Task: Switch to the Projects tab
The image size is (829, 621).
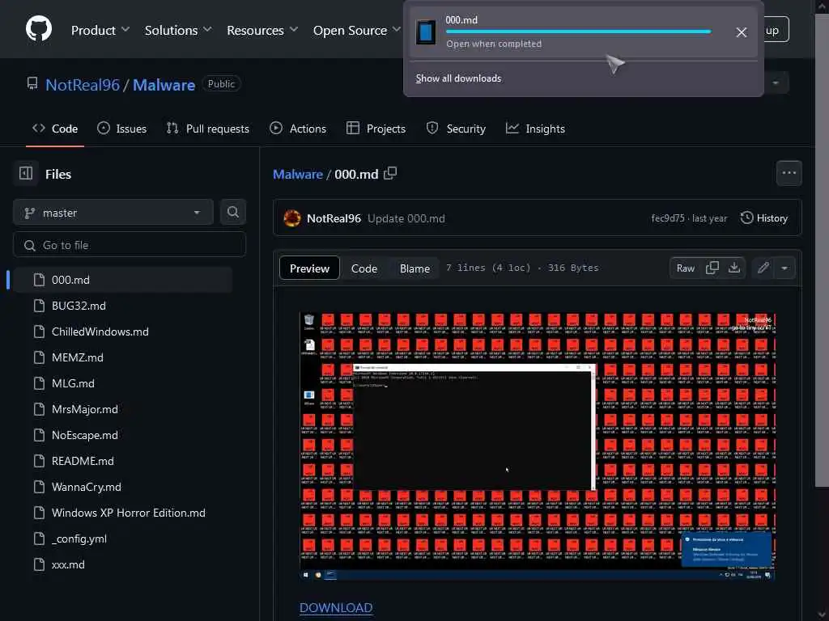Action: coord(376,129)
